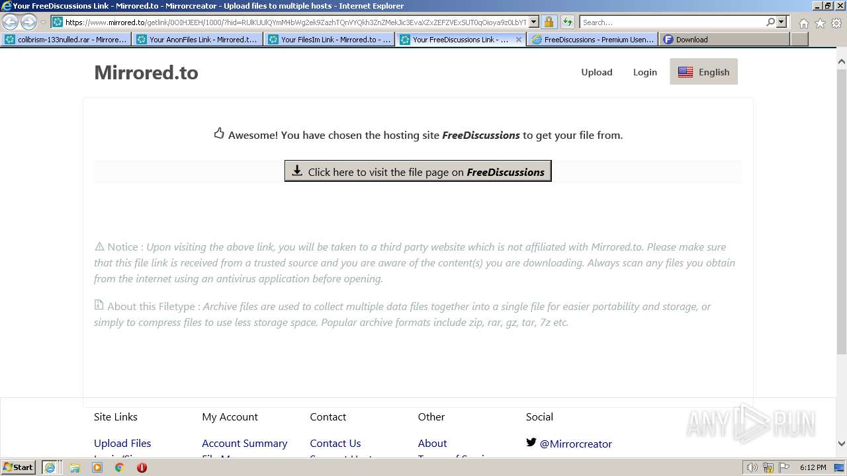Open the Chrome taskbar icon
Screen dimensions: 847x476
click(x=120, y=467)
